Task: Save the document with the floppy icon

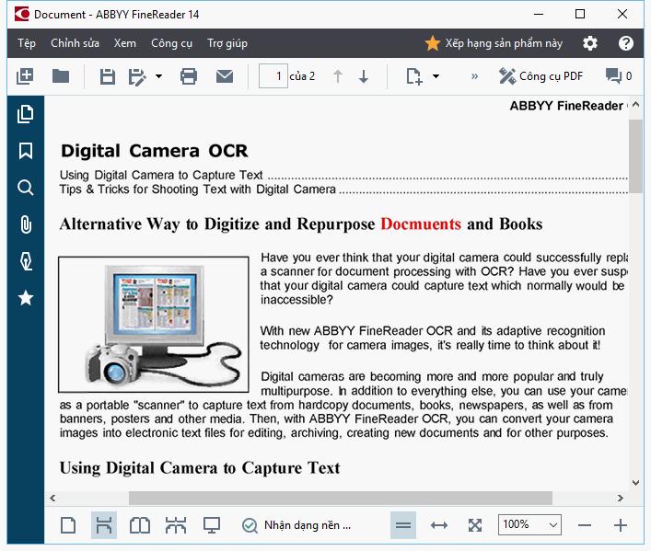Action: tap(108, 76)
